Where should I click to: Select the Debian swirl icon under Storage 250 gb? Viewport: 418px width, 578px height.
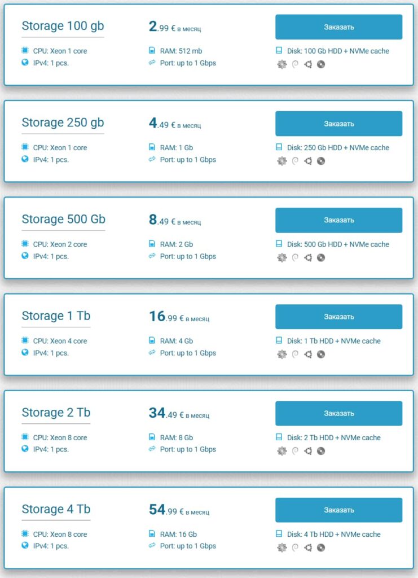click(x=295, y=161)
